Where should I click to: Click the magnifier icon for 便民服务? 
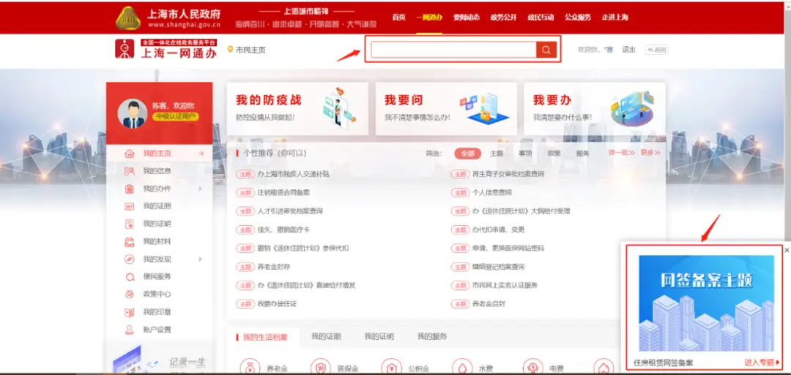coord(130,277)
